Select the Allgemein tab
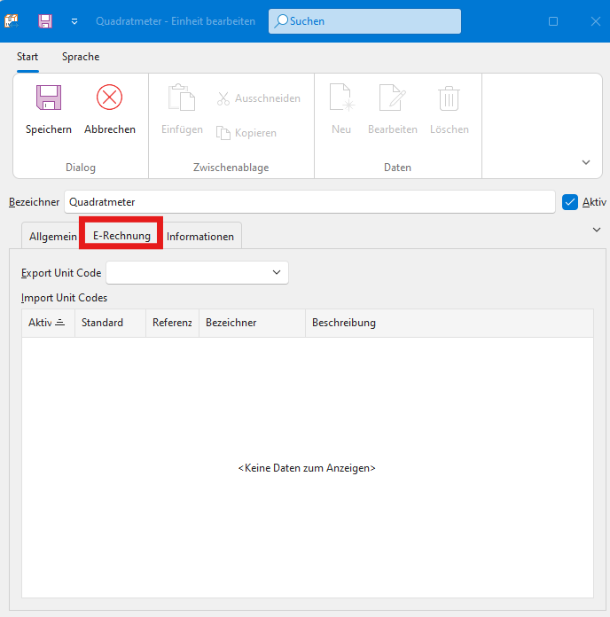The width and height of the screenshot is (610, 617). [x=52, y=237]
